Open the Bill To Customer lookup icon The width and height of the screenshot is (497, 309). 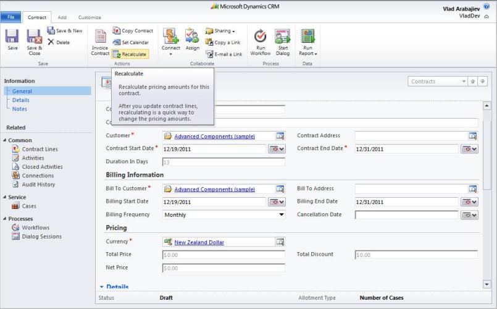coord(280,188)
